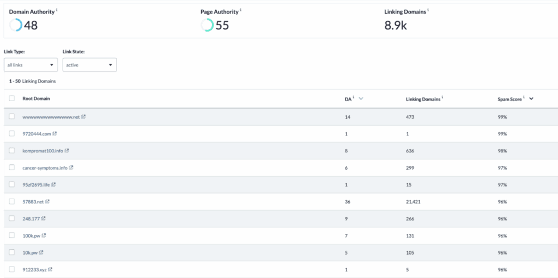
Task: Click the 8.9k Linking Domains value
Action: pos(396,25)
